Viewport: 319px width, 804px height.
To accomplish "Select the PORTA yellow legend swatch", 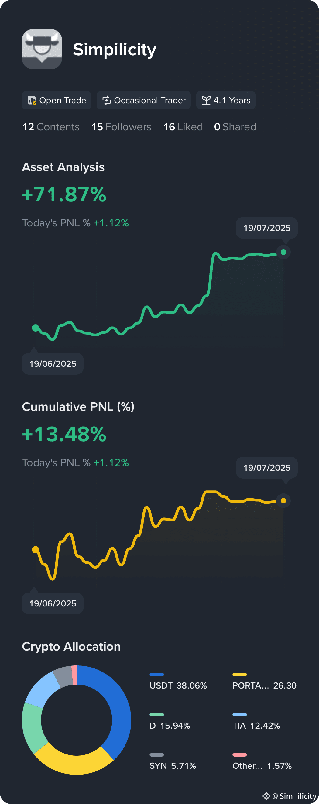I will [x=240, y=675].
